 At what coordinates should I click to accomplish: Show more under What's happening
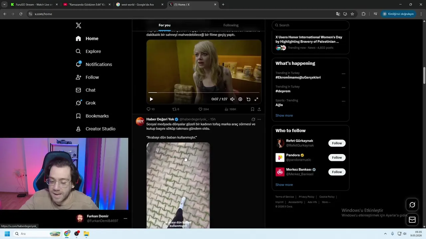tap(284, 116)
